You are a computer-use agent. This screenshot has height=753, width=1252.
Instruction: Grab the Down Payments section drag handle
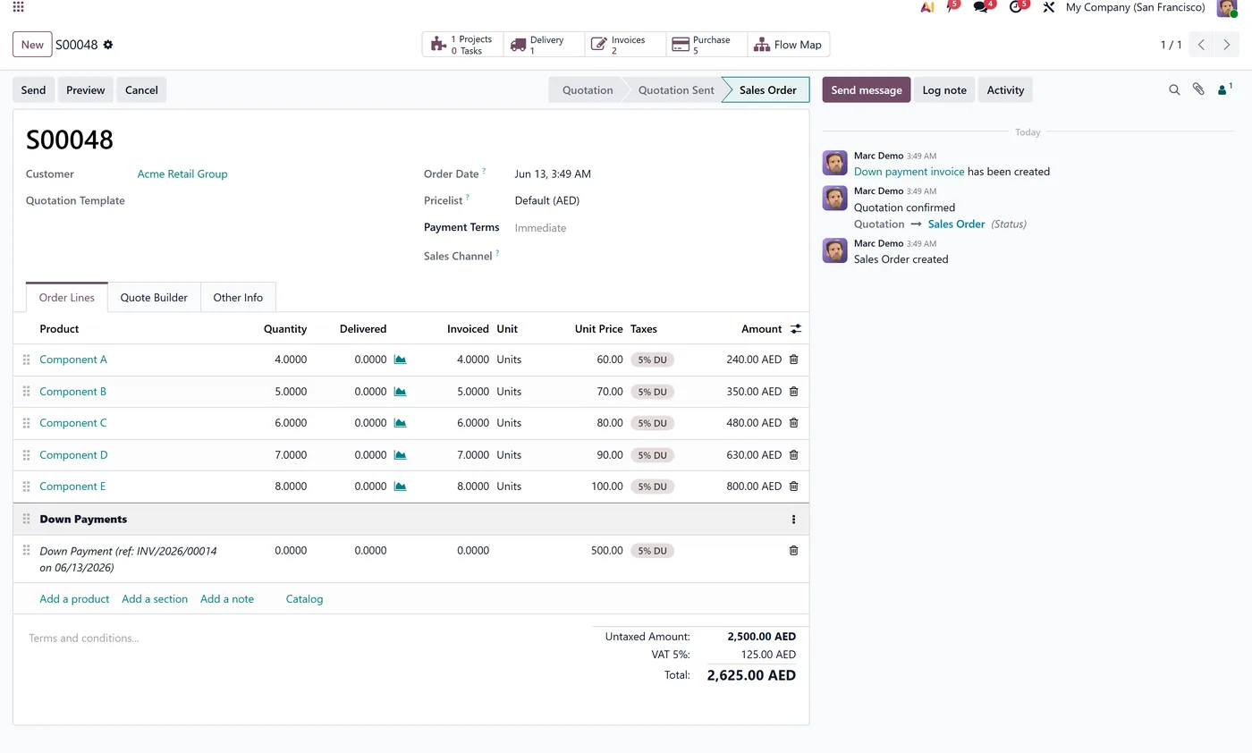(26, 519)
